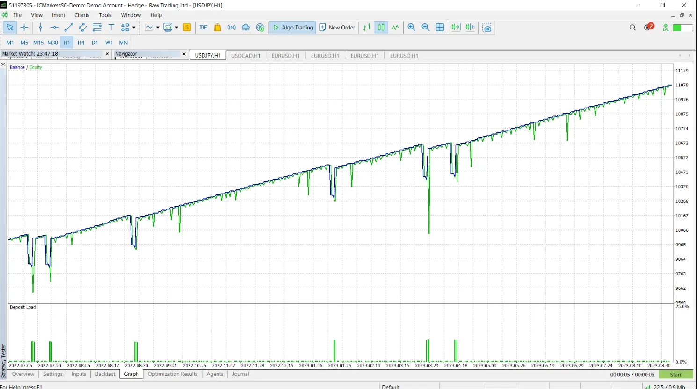Select the equidistant channel tool
The width and height of the screenshot is (697, 389).
pos(83,28)
